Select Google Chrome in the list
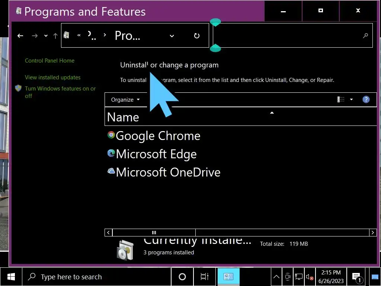The height and width of the screenshot is (286, 381). (x=158, y=136)
